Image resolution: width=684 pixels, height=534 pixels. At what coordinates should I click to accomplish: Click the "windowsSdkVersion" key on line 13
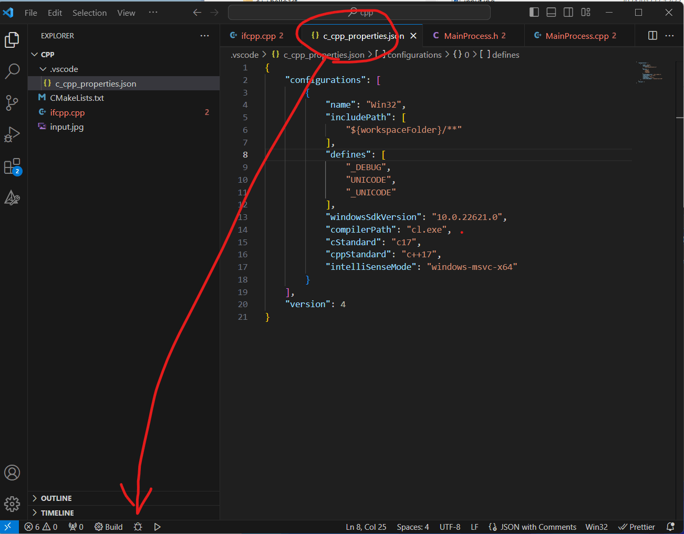click(374, 217)
